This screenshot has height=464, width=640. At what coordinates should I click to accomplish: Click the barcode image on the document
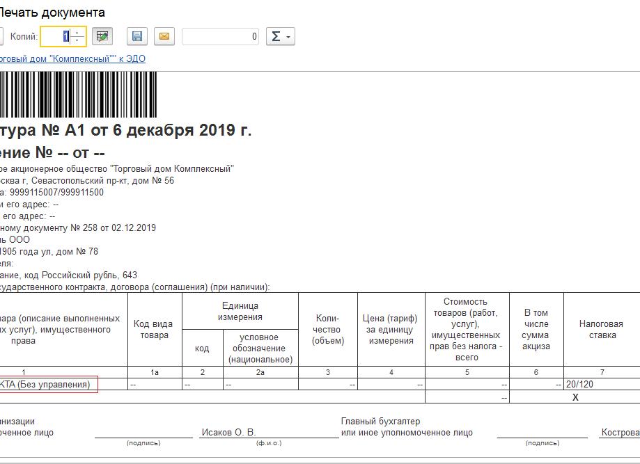[78, 95]
